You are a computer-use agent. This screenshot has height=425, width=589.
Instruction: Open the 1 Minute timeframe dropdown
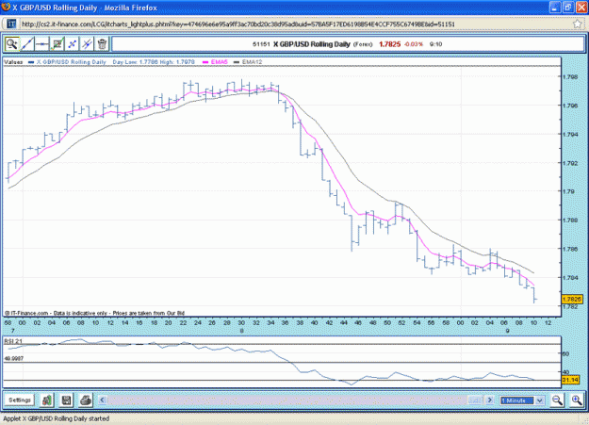click(522, 400)
